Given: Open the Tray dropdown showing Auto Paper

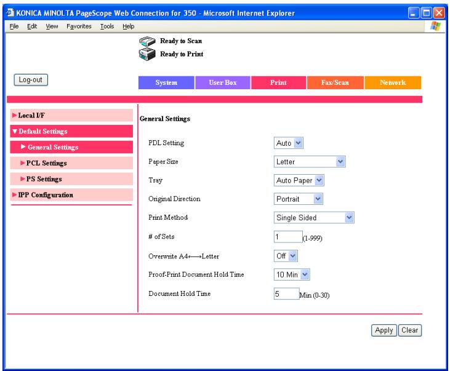Looking at the screenshot, I should [x=299, y=180].
